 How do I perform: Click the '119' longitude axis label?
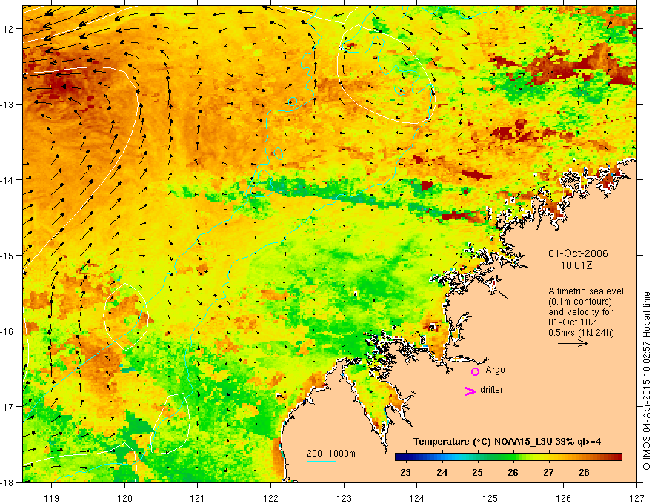coord(51,498)
